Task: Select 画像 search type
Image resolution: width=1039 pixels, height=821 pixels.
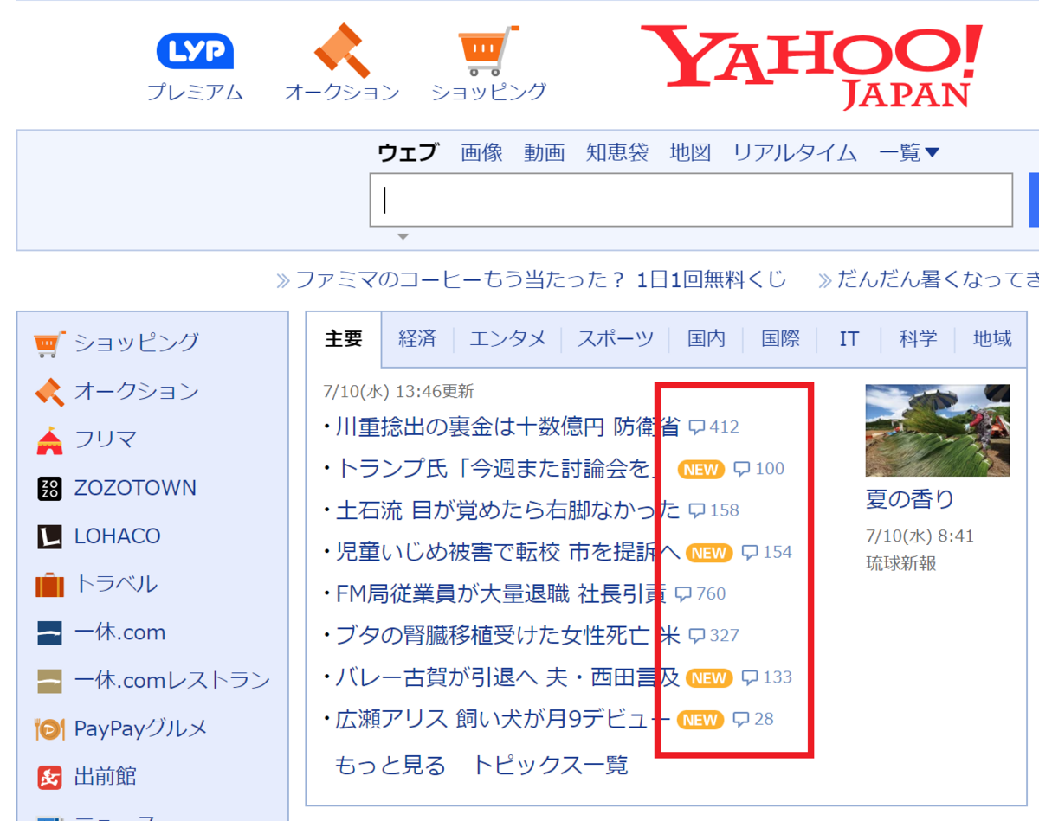Action: click(x=481, y=153)
